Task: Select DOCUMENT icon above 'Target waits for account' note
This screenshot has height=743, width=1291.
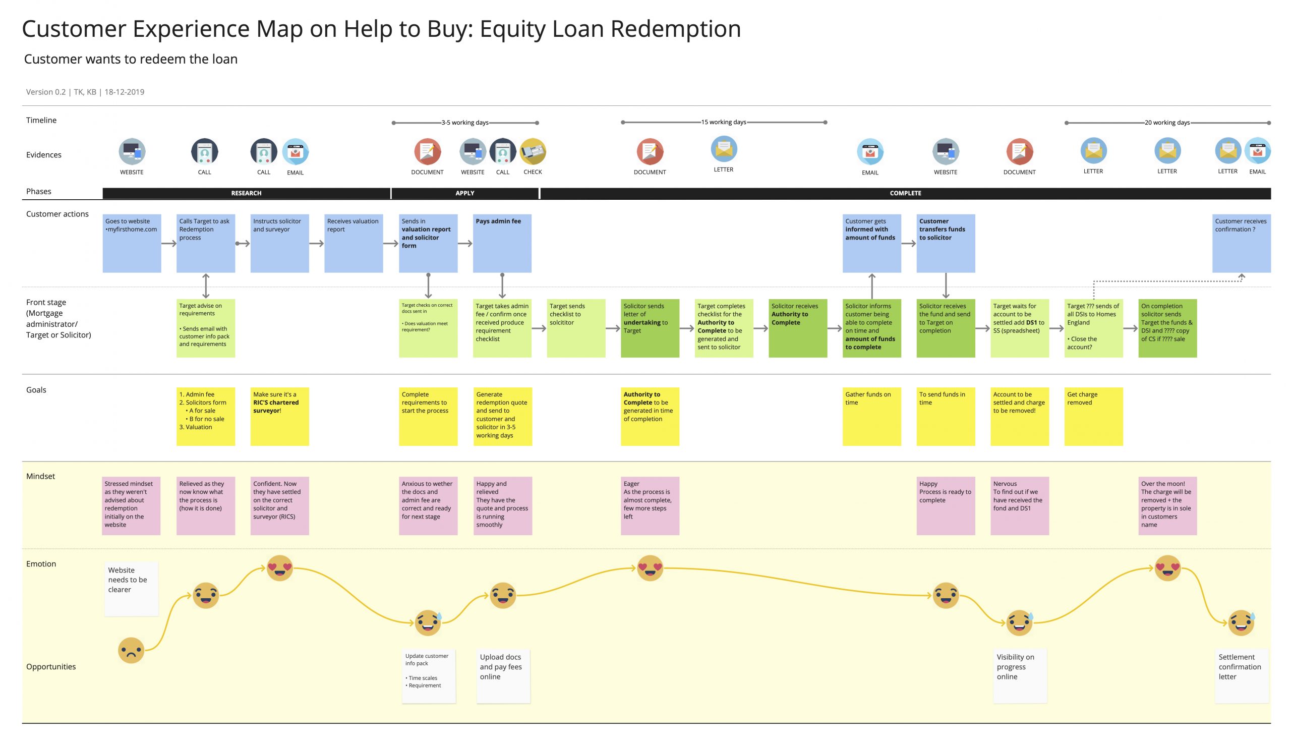Action: coord(1020,151)
